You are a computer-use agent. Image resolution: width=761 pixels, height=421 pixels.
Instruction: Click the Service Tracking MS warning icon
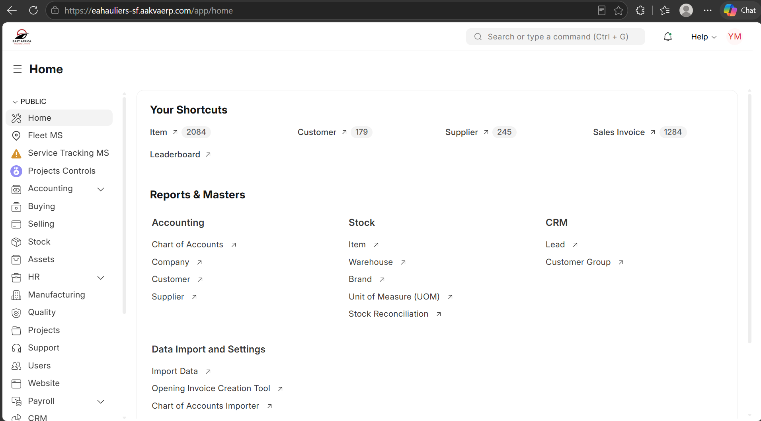pos(16,153)
